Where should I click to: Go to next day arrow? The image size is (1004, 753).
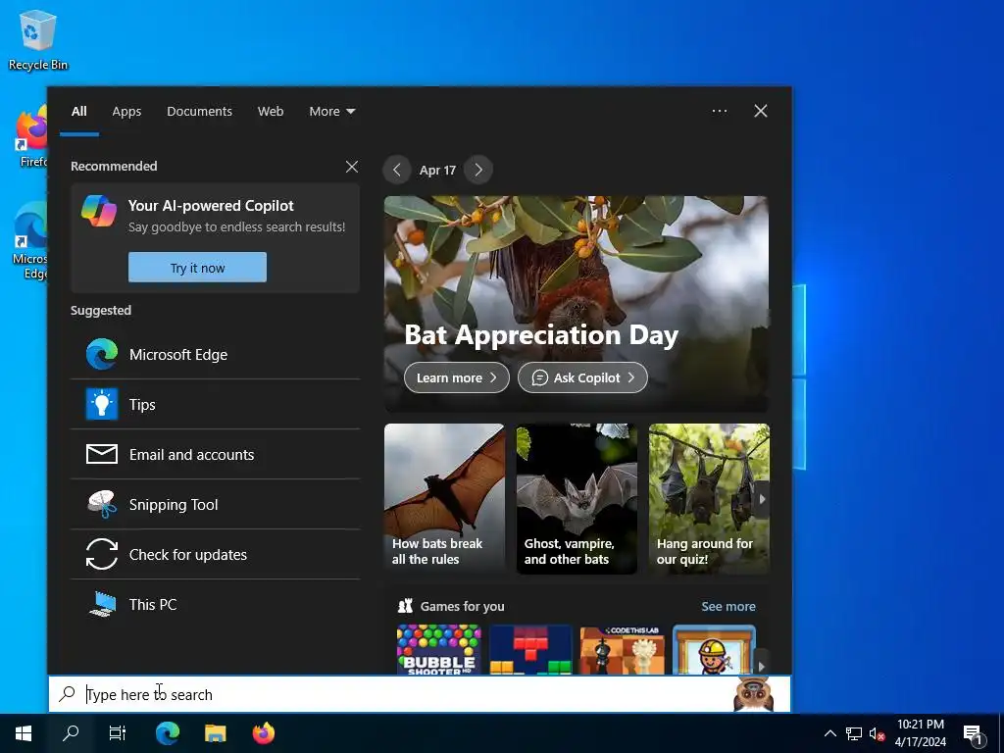click(x=478, y=171)
